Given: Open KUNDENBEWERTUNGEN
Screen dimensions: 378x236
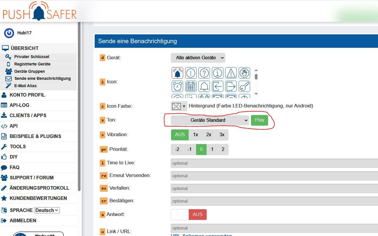Looking at the screenshot, I should pos(38,198).
